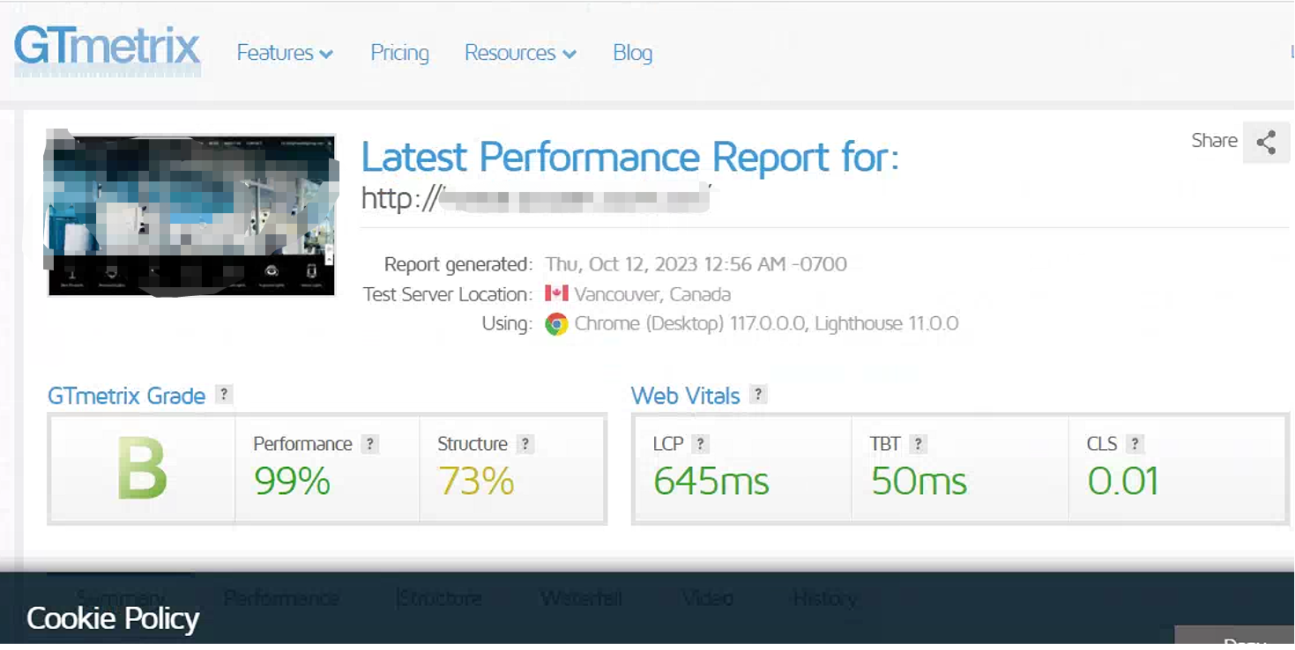The width and height of the screenshot is (1295, 650).
Task: Click help icon next to TBT
Action: click(918, 444)
